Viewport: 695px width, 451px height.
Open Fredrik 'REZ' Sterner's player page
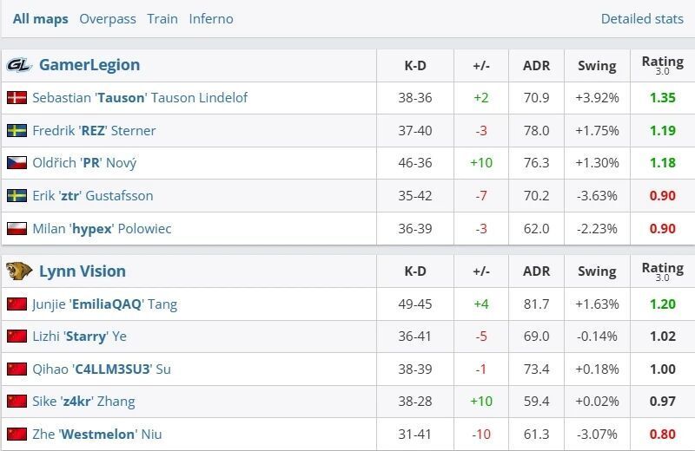(94, 131)
